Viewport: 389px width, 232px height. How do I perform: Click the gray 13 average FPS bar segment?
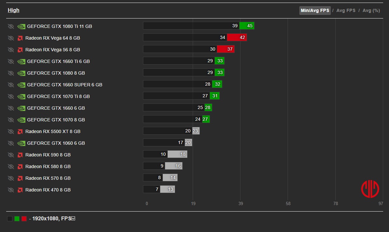[x=167, y=189]
